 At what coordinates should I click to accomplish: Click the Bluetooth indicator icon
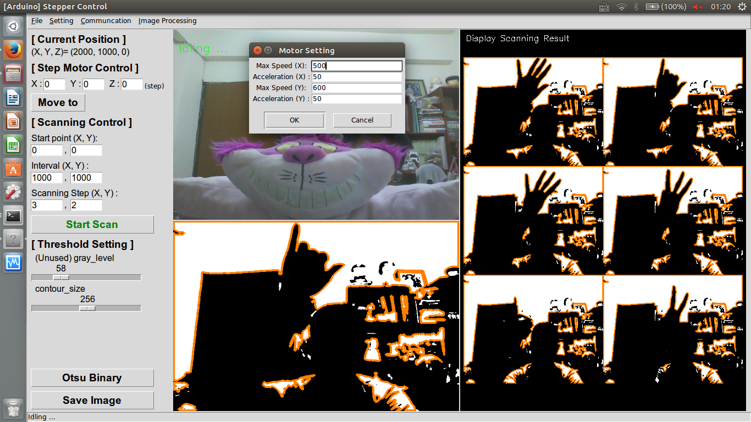pyautogui.click(x=636, y=7)
